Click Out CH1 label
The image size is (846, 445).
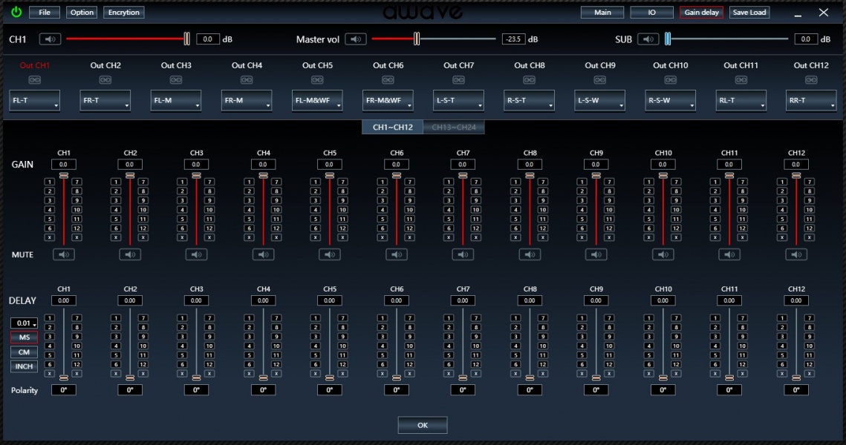point(34,65)
